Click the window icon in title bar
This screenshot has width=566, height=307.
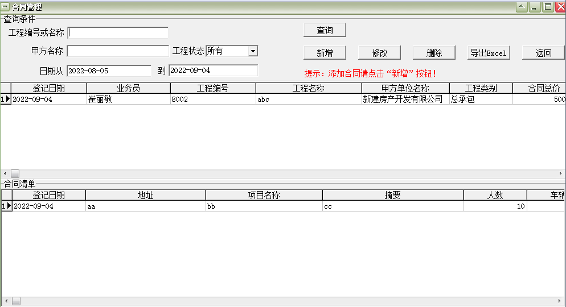tap(6, 7)
